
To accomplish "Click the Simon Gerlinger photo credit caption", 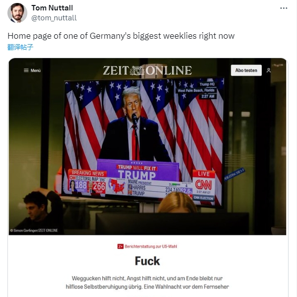I will tap(34, 230).
